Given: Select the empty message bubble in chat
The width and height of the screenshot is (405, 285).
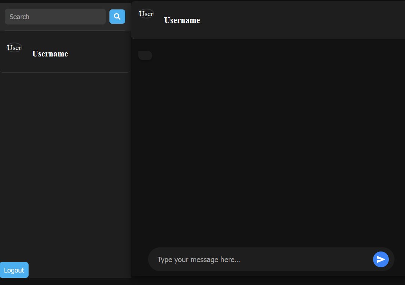Looking at the screenshot, I should click(146, 55).
